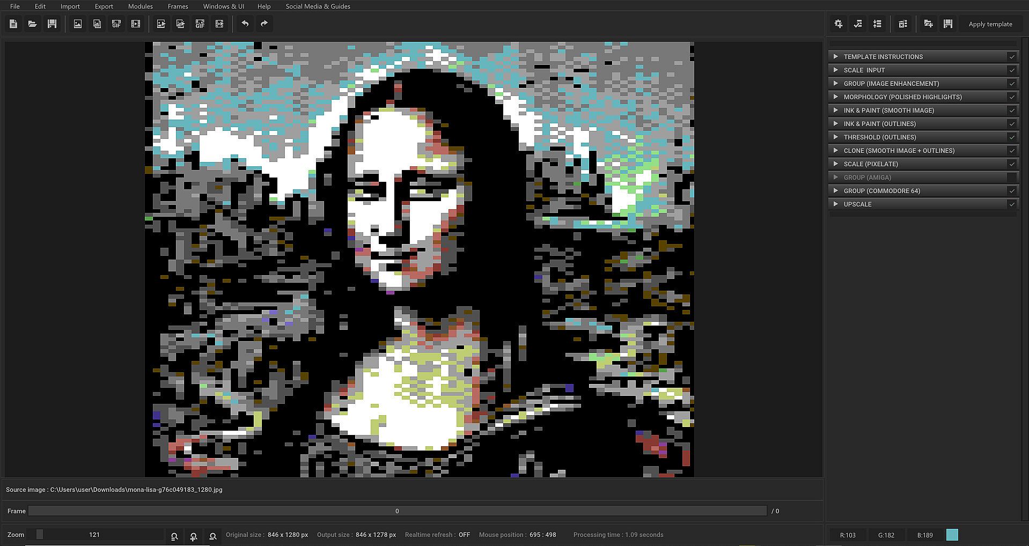This screenshot has width=1029, height=546.
Task: Expand the TEMPLATE INSTRUCTIONS section
Action: [835, 57]
